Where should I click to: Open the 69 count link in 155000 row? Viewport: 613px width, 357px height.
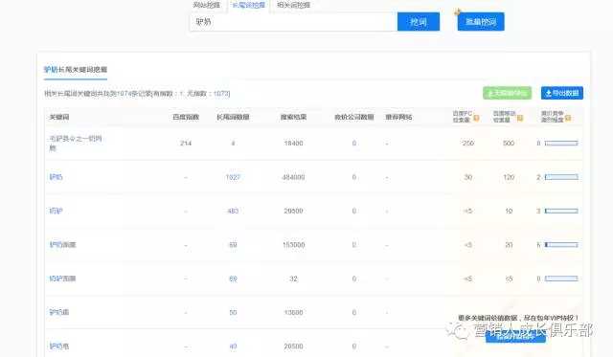pyautogui.click(x=233, y=245)
